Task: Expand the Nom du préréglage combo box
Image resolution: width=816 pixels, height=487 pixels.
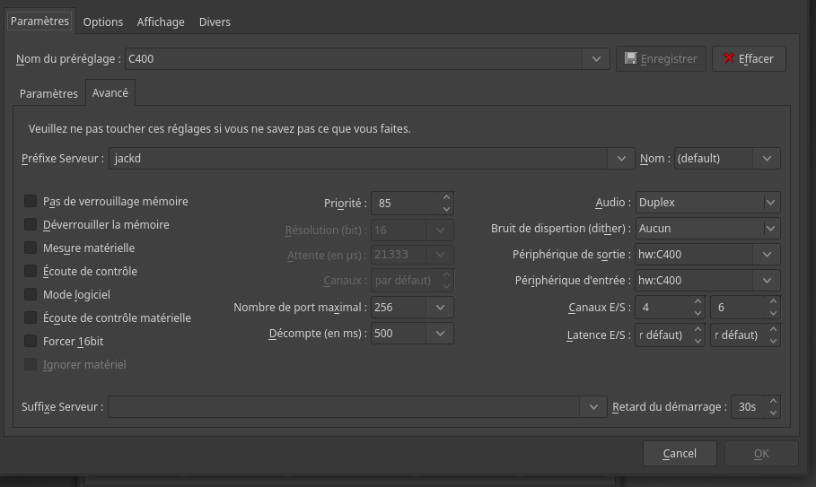Action: 595,59
